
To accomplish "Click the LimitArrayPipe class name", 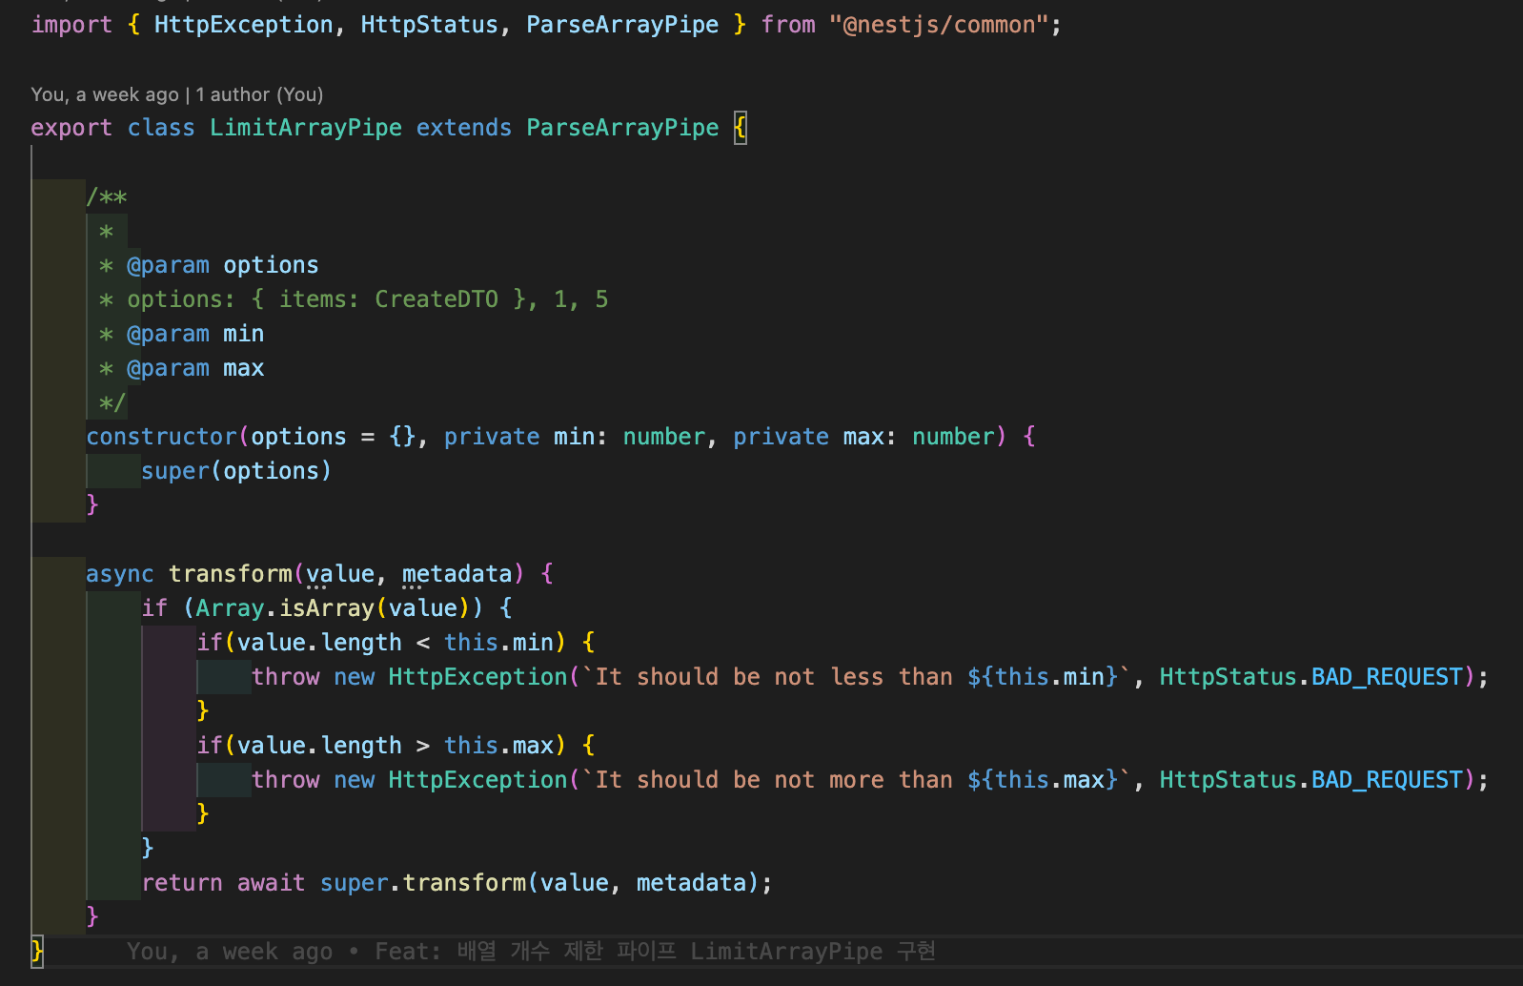I will click(x=306, y=128).
